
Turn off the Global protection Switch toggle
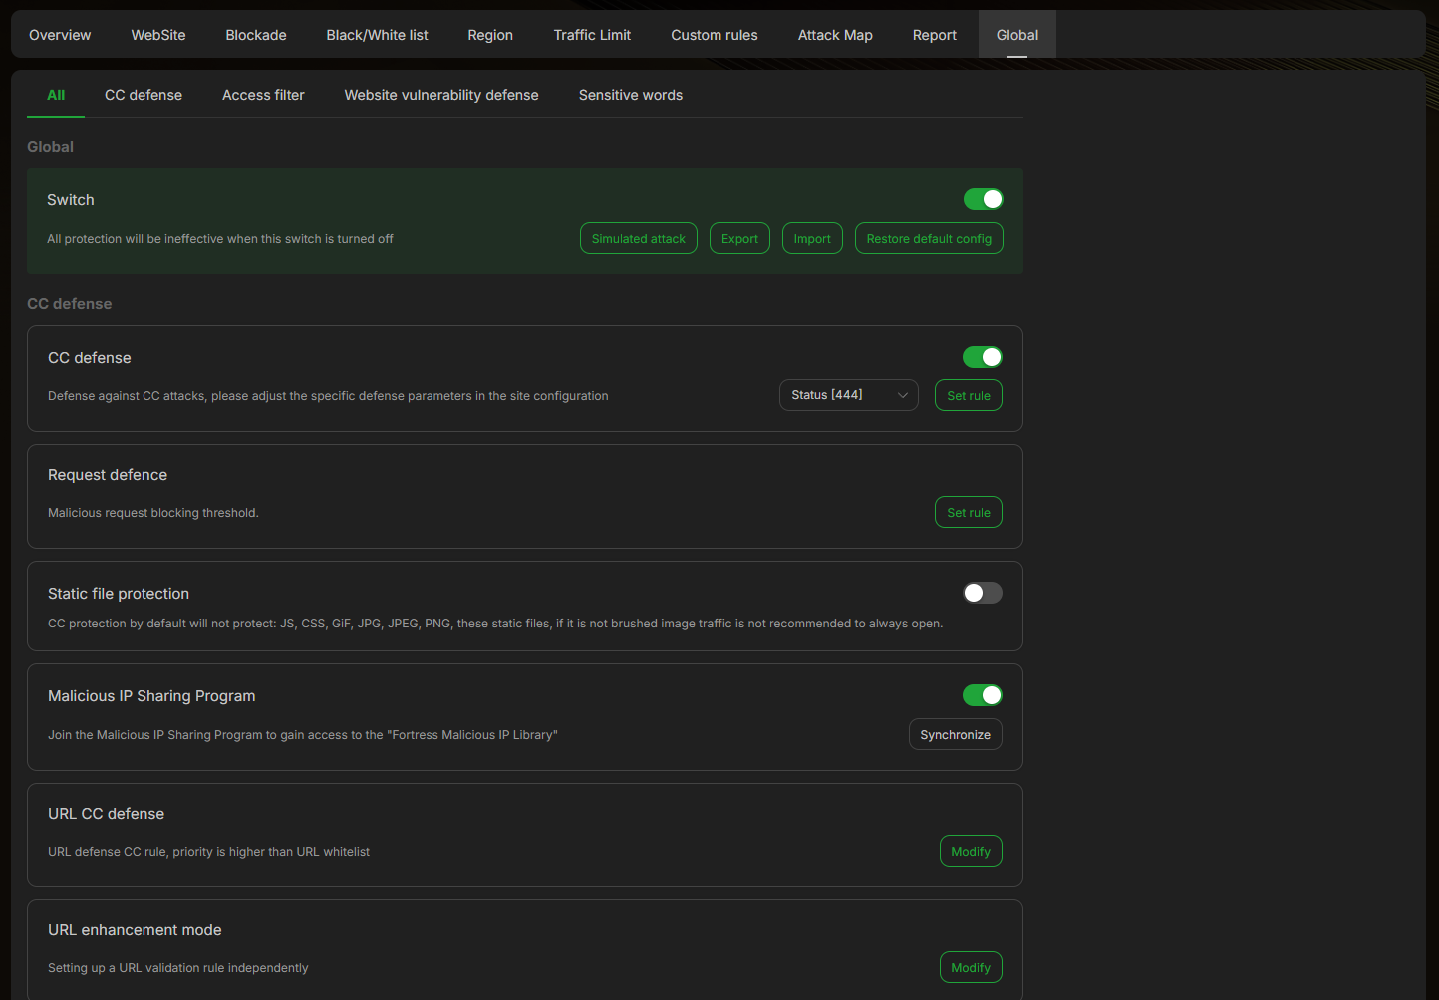tap(983, 199)
